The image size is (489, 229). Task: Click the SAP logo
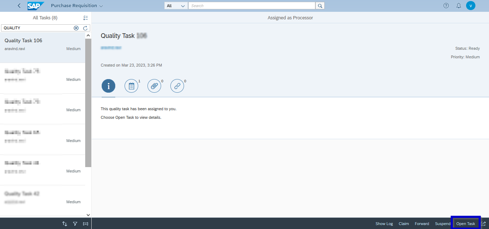click(35, 5)
